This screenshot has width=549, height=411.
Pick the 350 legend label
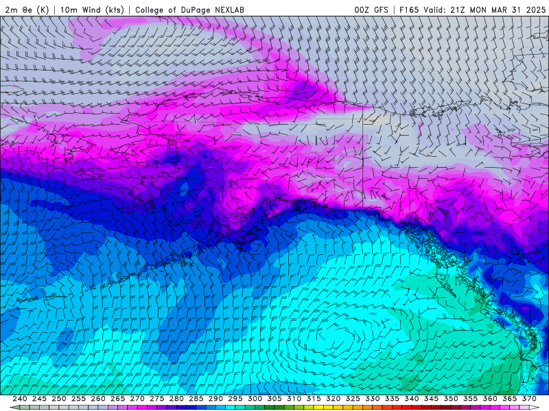coord(451,399)
